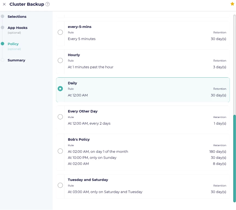Click the Policy step indicator dot
The width and height of the screenshot is (236, 210).
tap(2, 44)
